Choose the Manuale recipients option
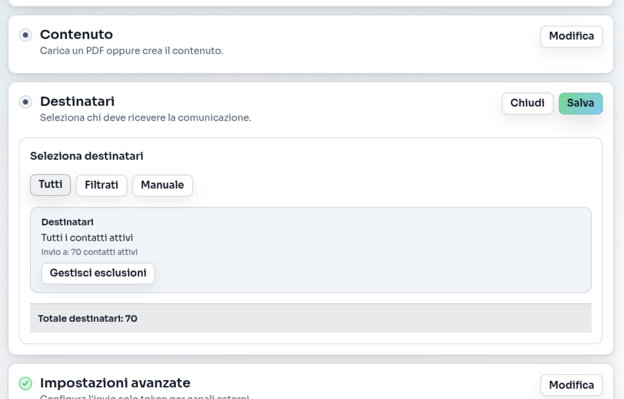This screenshot has width=624, height=399. tap(162, 185)
